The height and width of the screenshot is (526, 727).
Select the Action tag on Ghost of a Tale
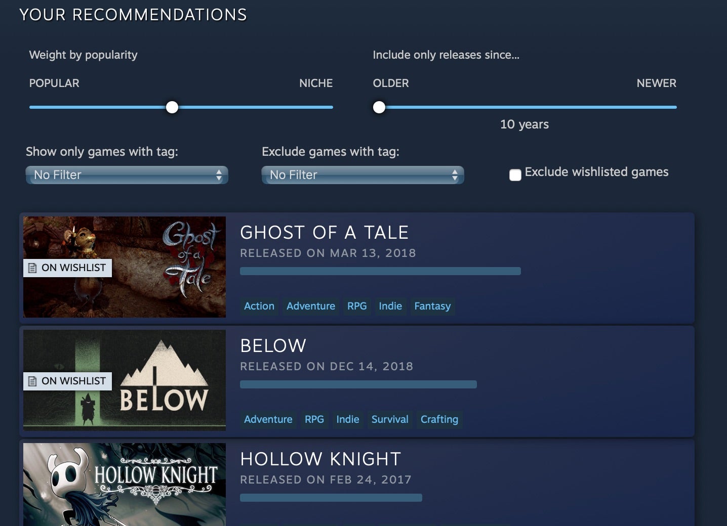[x=259, y=306]
